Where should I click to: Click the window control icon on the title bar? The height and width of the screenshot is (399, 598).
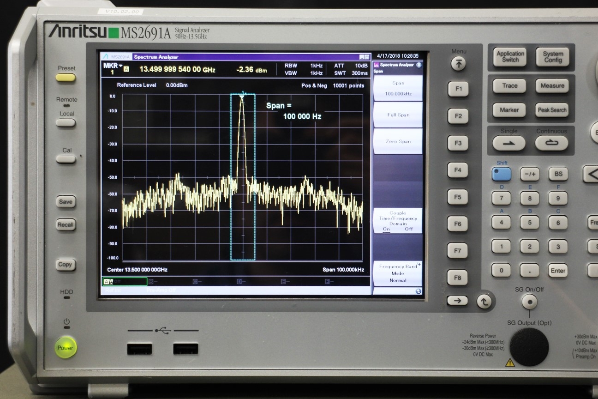coord(365,57)
